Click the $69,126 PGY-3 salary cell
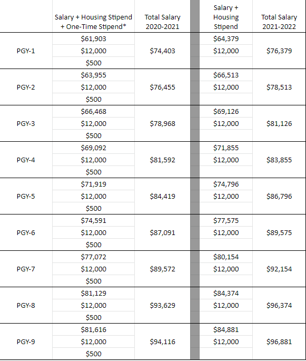Viewport: 306px width, 361px height. (x=226, y=111)
